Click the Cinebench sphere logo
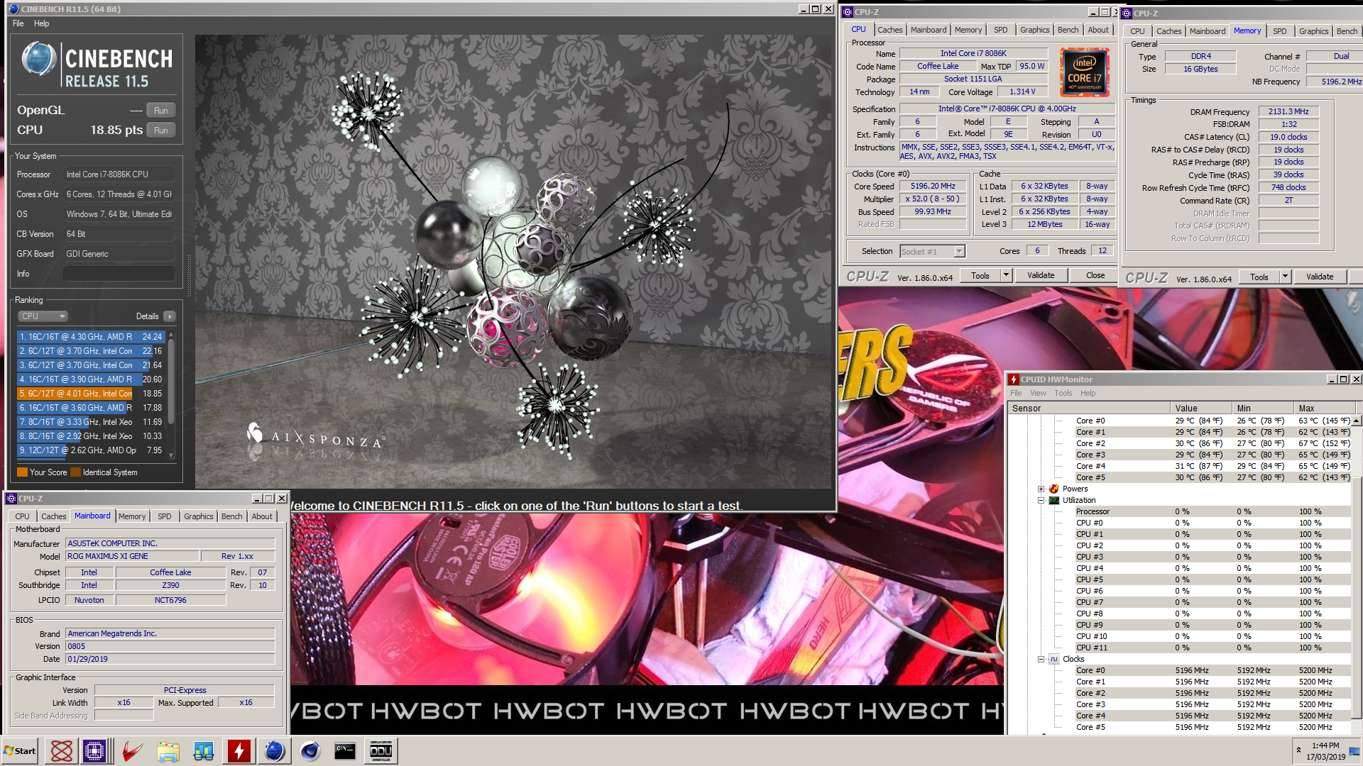The width and height of the screenshot is (1363, 766). tap(38, 60)
